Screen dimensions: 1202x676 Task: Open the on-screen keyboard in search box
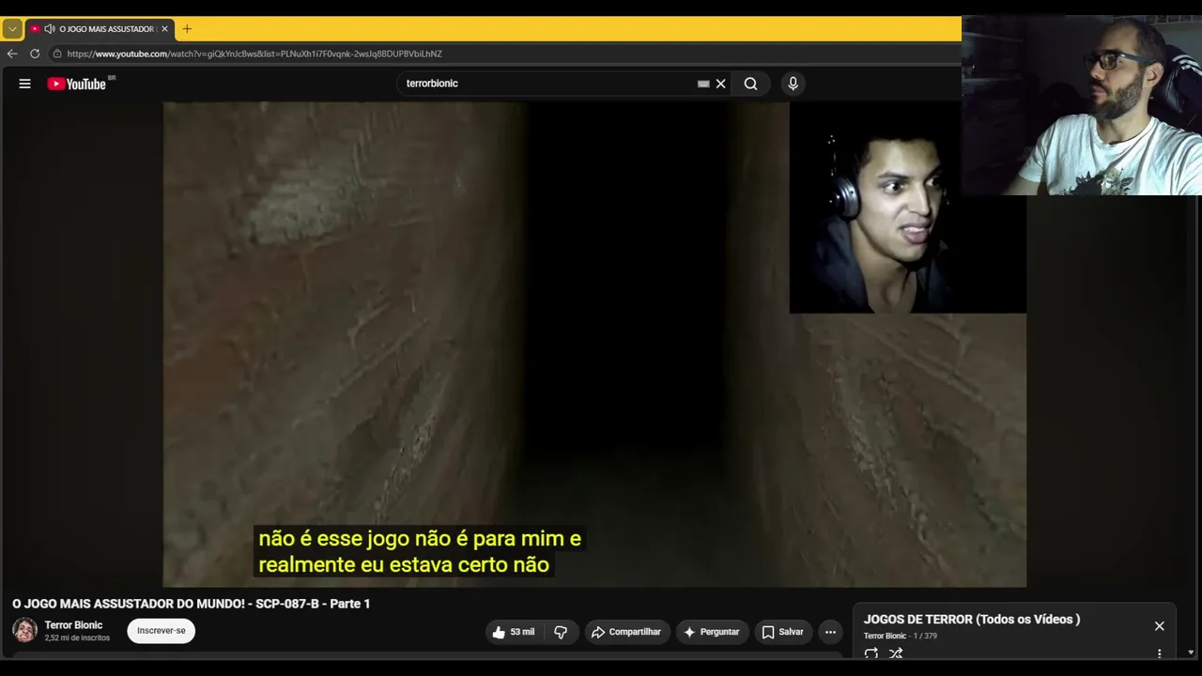coord(703,84)
